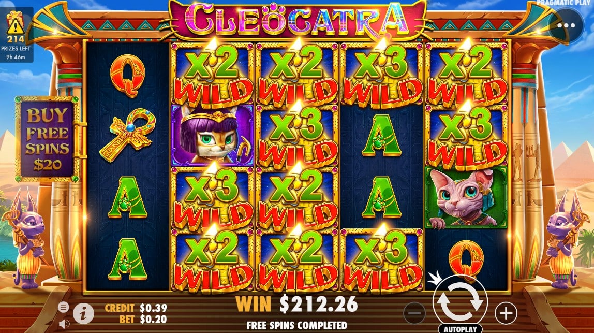Open the game info icon
The height and width of the screenshot is (333, 594).
click(x=83, y=313)
